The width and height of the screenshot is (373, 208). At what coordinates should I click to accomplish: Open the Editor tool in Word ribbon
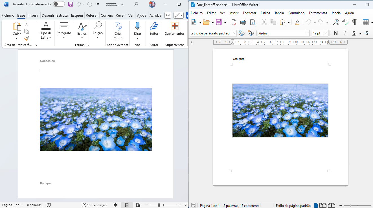pos(154,26)
